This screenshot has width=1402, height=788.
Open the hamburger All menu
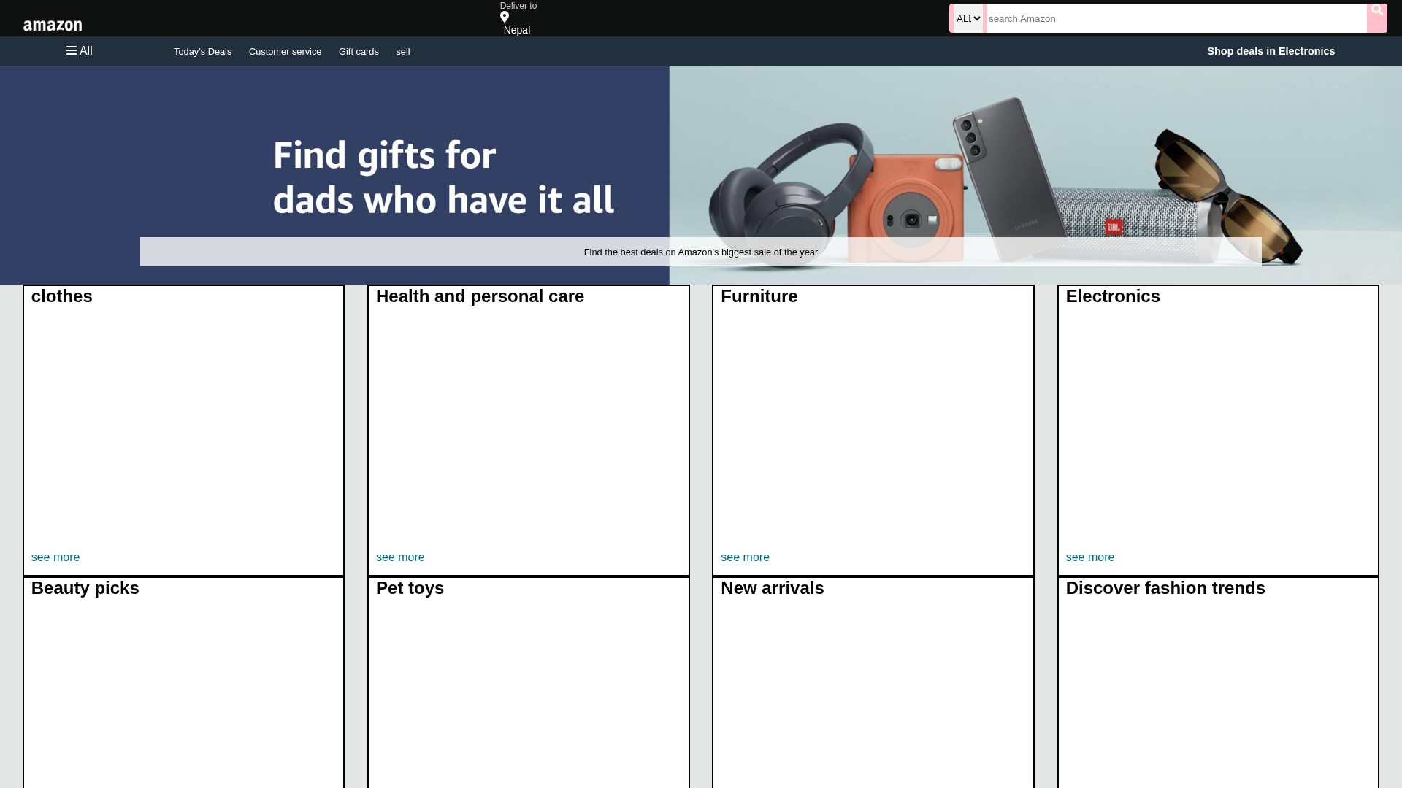[80, 51]
